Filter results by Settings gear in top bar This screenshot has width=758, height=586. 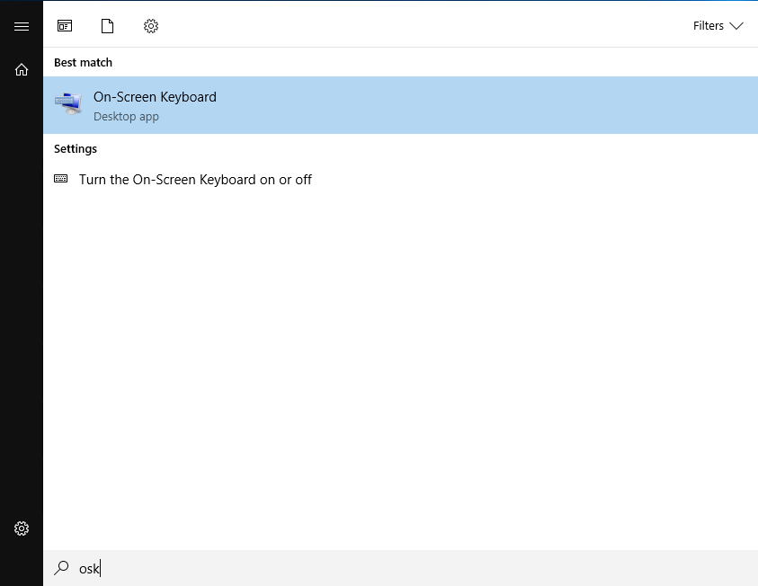[x=151, y=26]
